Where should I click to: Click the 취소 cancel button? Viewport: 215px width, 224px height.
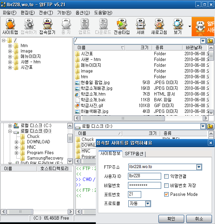[x=199, y=219]
